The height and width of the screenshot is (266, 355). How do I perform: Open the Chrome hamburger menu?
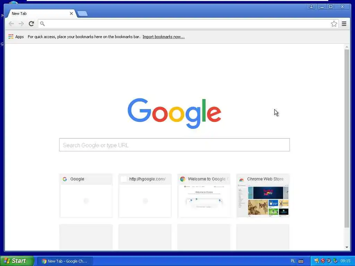pos(344,24)
